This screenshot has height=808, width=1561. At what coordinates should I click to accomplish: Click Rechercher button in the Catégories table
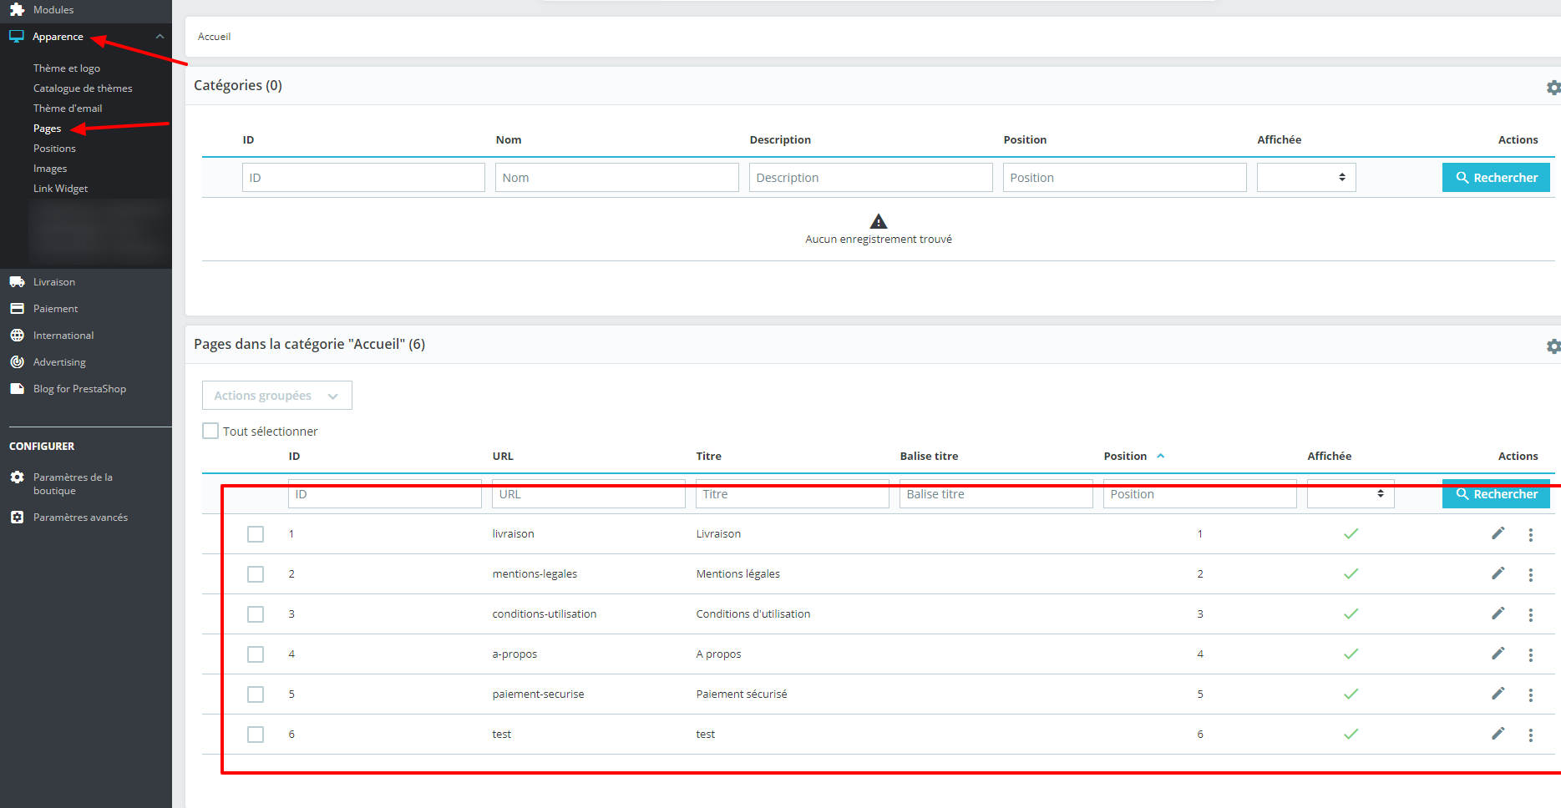(1496, 178)
